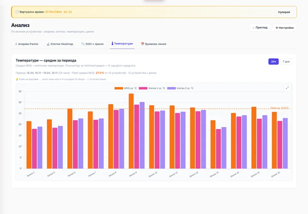The height and width of the screenshot is (214, 308).
Task: Click the Device 15 axis label
Action: tap(214, 174)
